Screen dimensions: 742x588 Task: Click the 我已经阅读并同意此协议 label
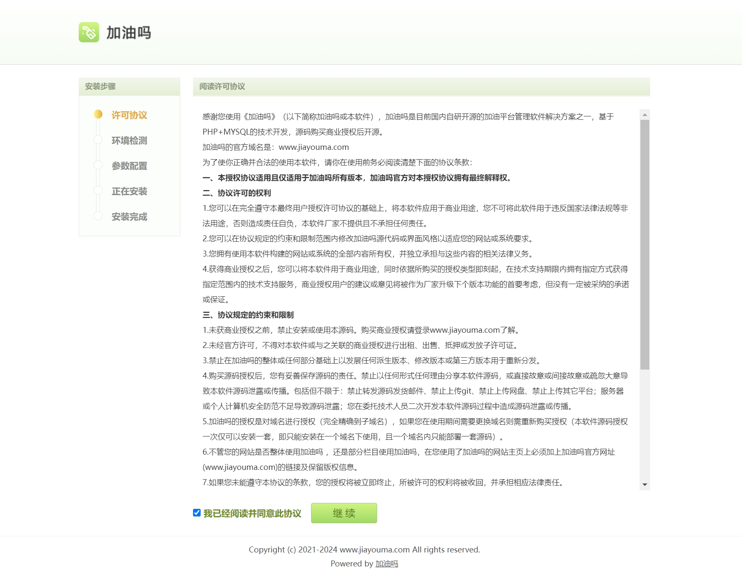coord(252,513)
